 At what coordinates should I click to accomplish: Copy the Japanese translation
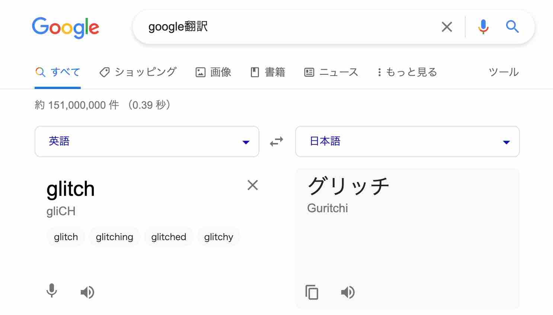click(312, 292)
